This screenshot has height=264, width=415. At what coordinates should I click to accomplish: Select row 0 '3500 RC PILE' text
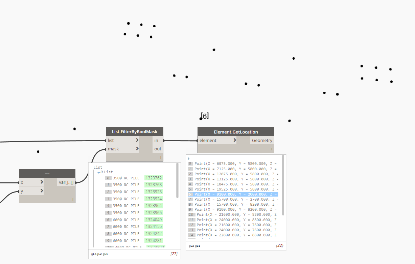click(x=126, y=178)
